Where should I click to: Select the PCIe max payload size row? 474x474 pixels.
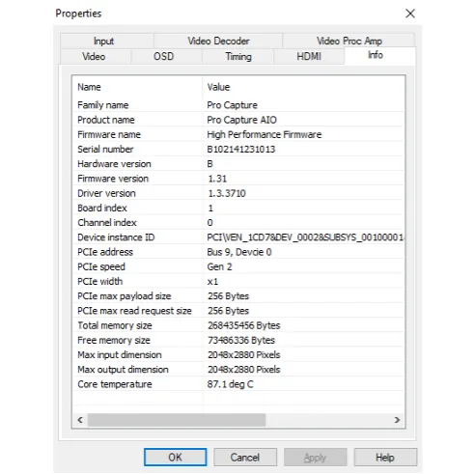(238, 296)
